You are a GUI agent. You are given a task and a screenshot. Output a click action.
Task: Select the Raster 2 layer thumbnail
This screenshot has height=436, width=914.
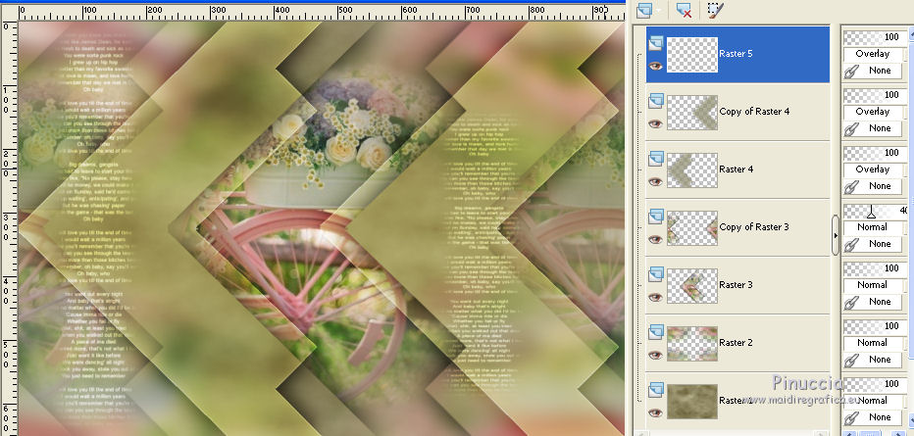[x=692, y=343]
